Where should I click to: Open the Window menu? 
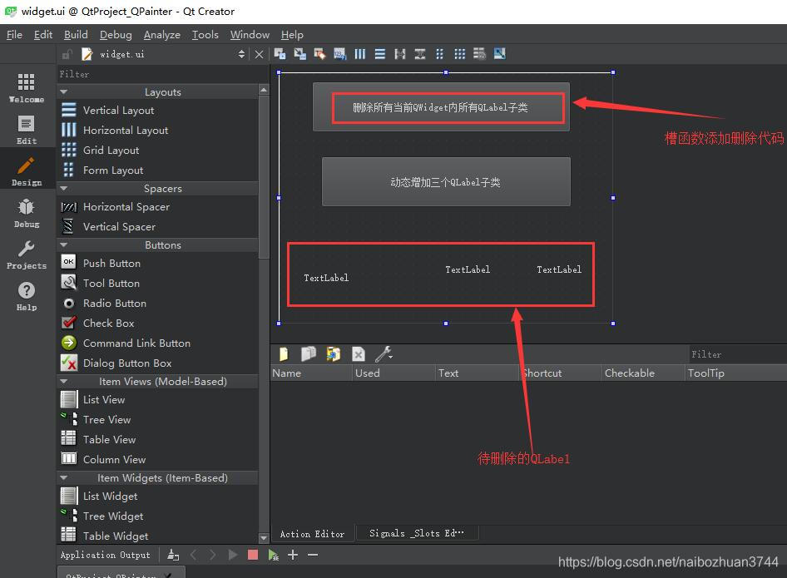(250, 35)
